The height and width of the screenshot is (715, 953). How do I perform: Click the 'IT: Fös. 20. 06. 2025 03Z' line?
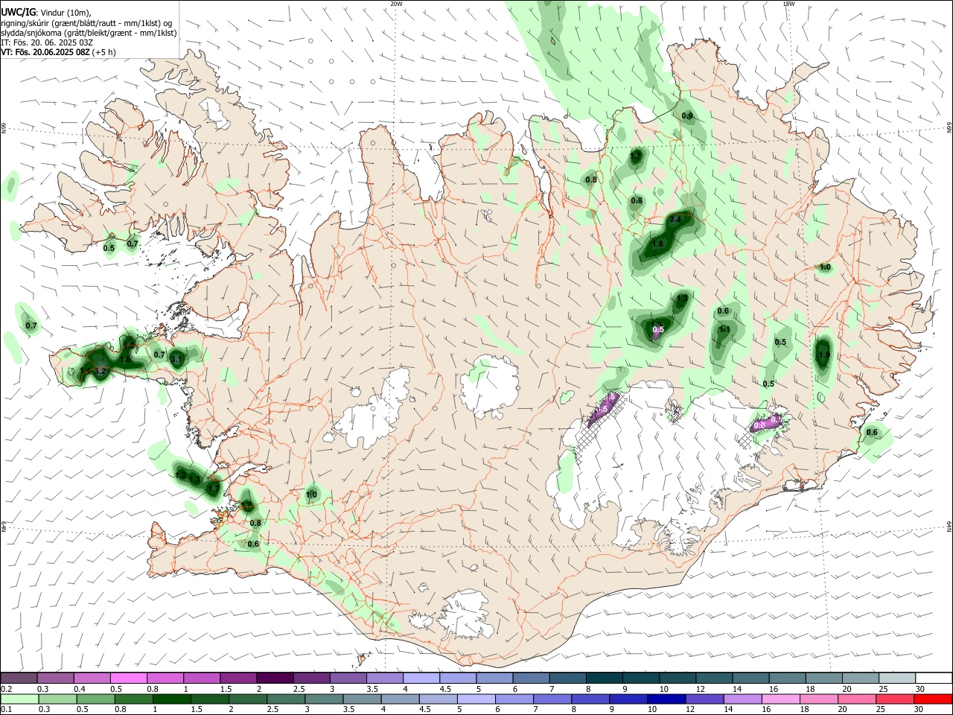(x=47, y=43)
